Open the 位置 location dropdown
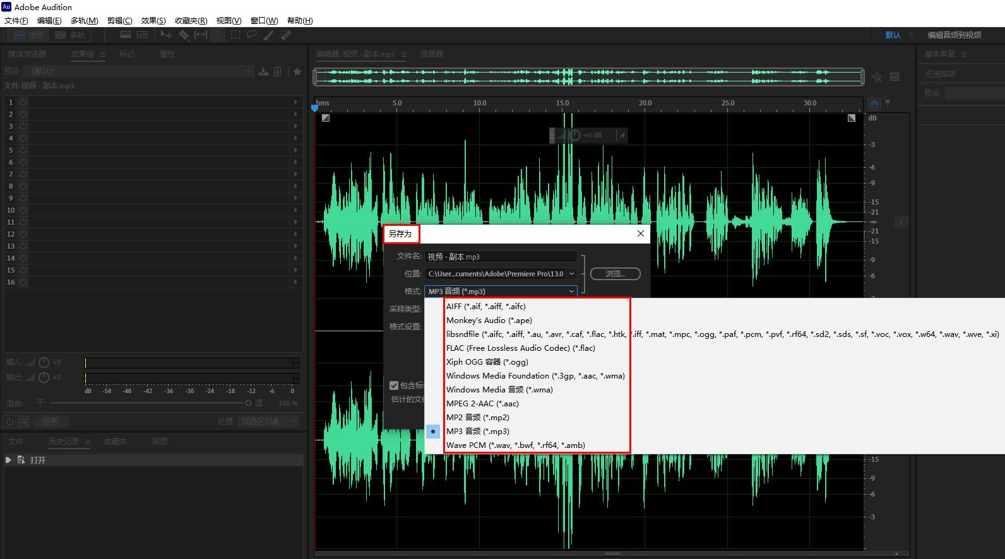Image resolution: width=1005 pixels, height=559 pixels. pyautogui.click(x=571, y=274)
